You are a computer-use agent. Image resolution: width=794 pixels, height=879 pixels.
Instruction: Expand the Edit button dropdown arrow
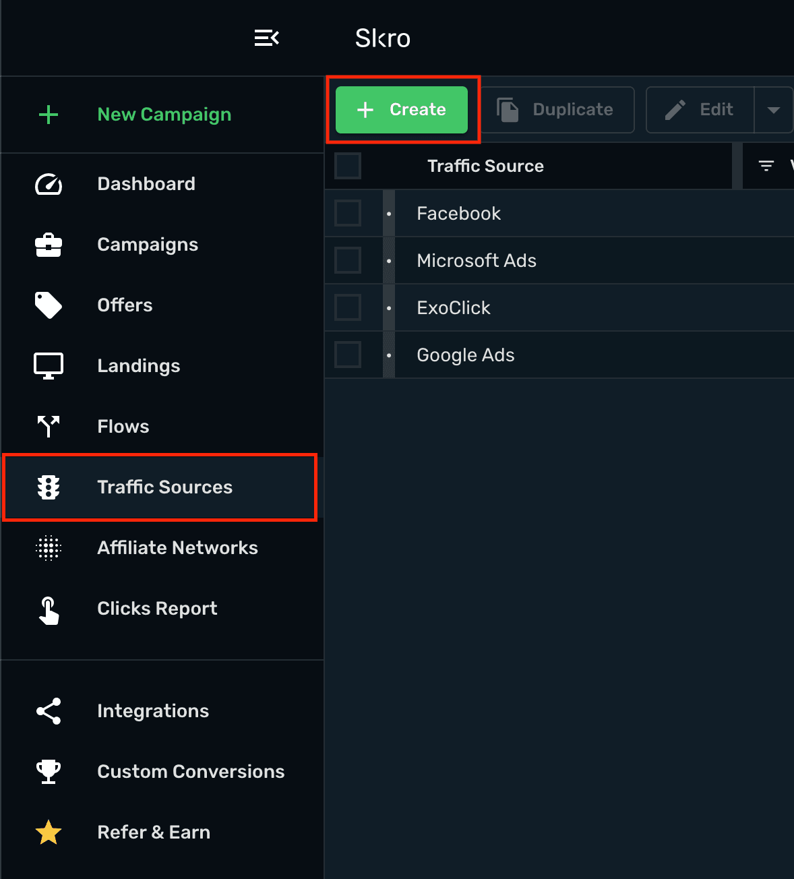point(774,110)
